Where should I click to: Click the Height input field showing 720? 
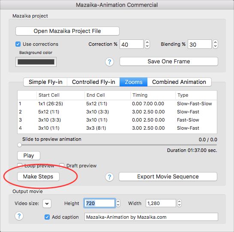(99, 203)
